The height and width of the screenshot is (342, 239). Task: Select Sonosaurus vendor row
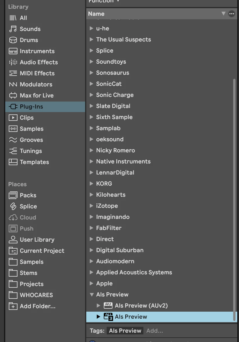pos(162,73)
